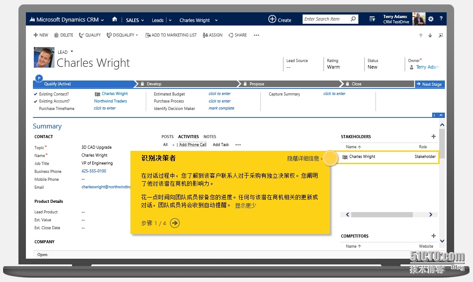Open the Leads dropdown arrow
473x282 pixels.
pos(170,20)
